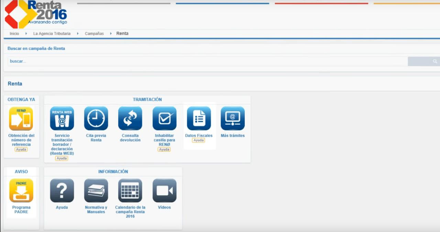Open Ayuda under Obtención del número de referencia
Image resolution: width=440 pixels, height=232 pixels.
[x=21, y=149]
